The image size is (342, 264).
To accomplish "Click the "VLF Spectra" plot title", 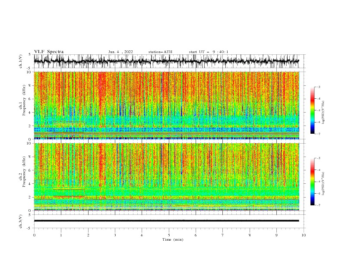I will click(49, 52).
